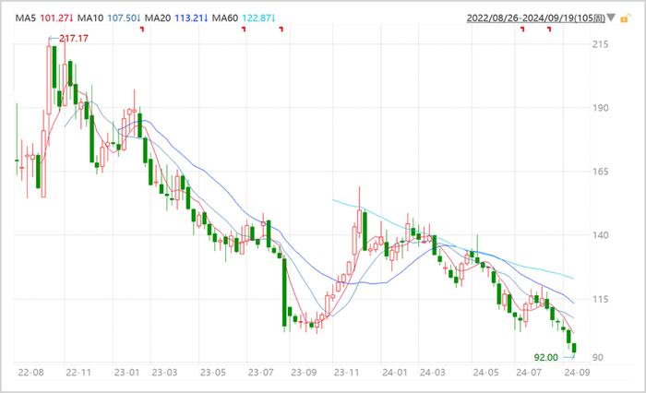Select the MA20 113.21 indicator label

[176, 18]
